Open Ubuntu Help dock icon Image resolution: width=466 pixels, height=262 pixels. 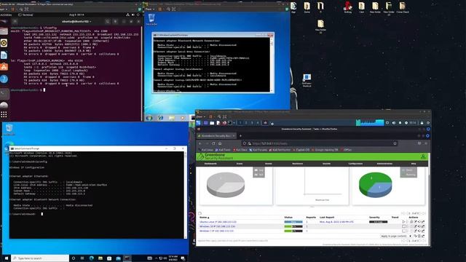tap(4, 79)
